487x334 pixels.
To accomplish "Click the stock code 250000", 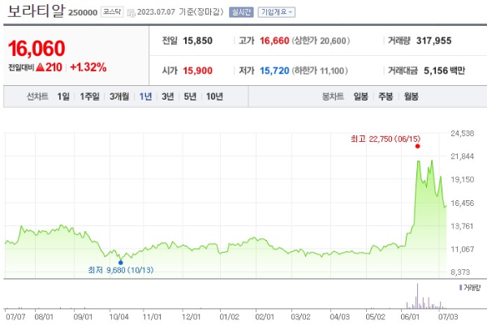I will pyautogui.click(x=83, y=13).
